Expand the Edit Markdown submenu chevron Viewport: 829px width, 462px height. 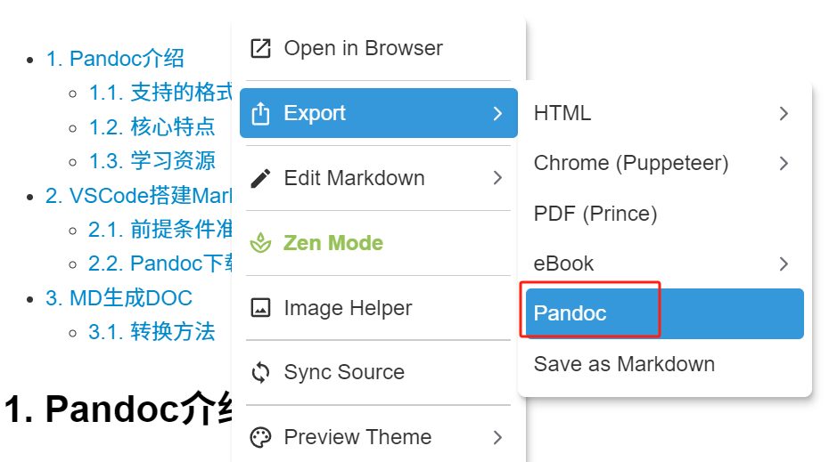497,178
